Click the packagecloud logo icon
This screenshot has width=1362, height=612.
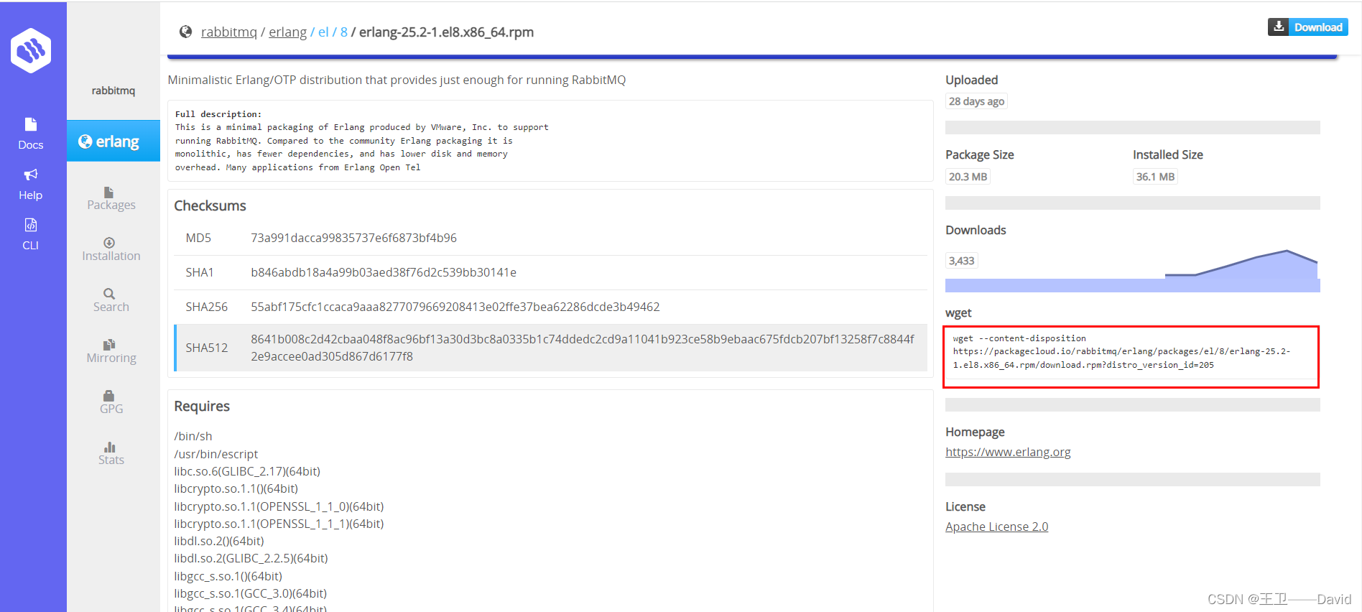click(x=31, y=50)
